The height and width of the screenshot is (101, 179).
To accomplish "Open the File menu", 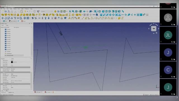I will 1,9.
